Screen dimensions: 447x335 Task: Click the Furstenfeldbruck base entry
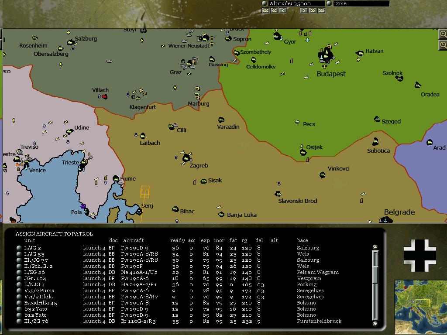[319, 321]
